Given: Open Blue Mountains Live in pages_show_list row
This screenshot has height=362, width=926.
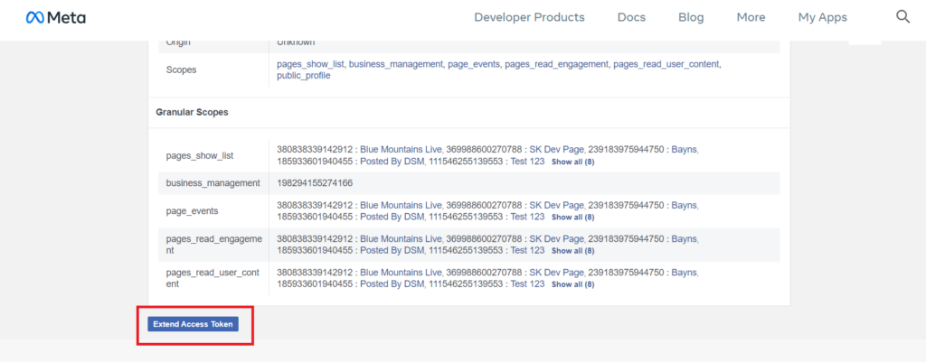Looking at the screenshot, I should 401,150.
